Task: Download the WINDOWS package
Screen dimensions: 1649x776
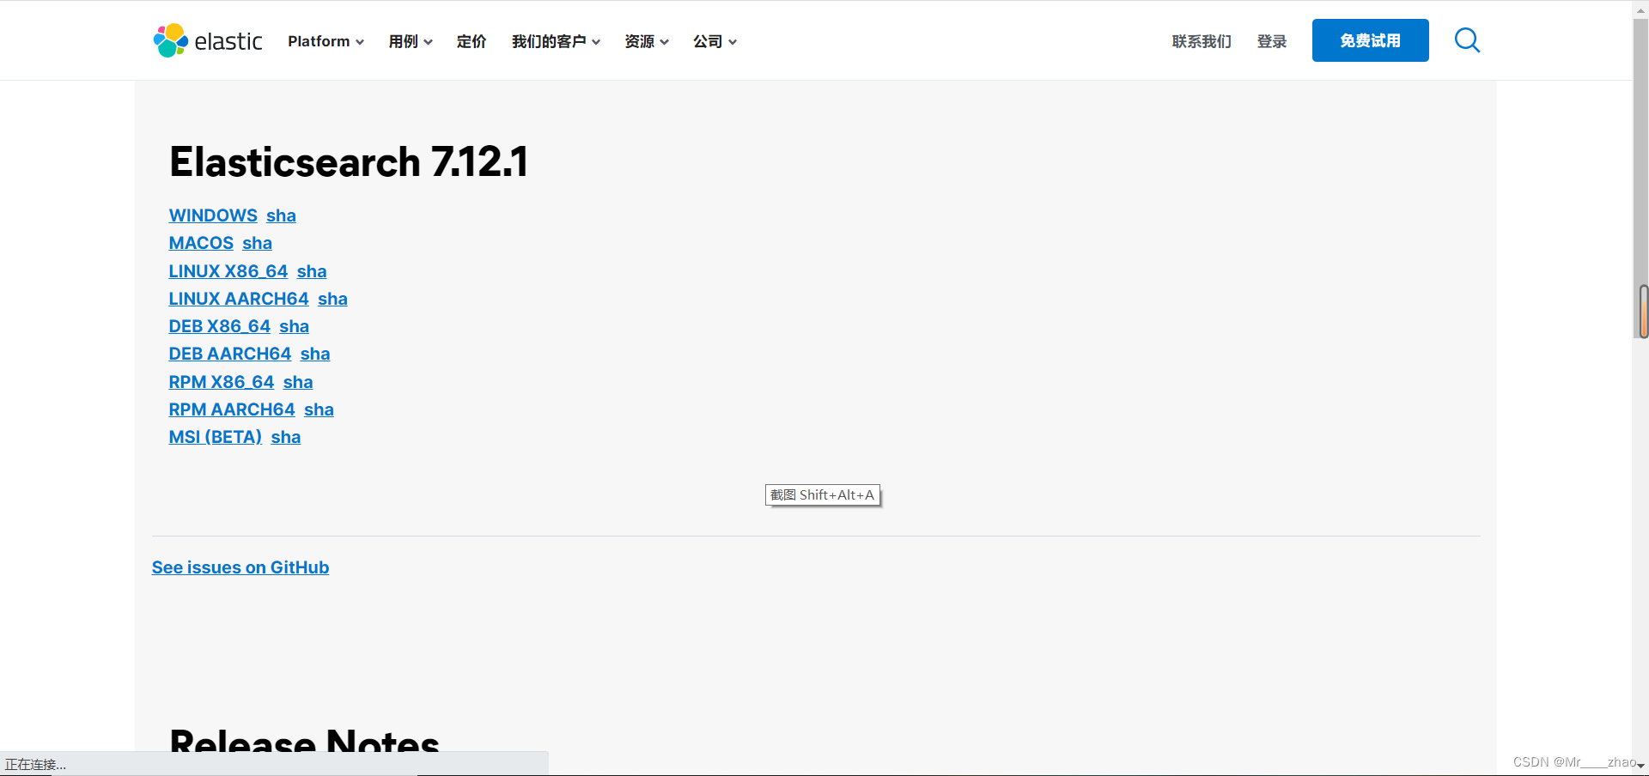Action: click(213, 215)
